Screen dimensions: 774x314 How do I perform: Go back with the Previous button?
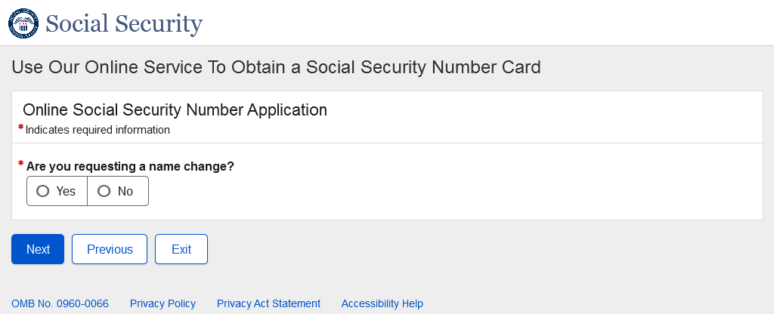coord(110,249)
